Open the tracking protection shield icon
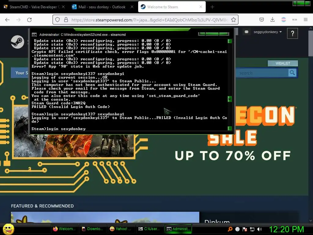 (57, 20)
